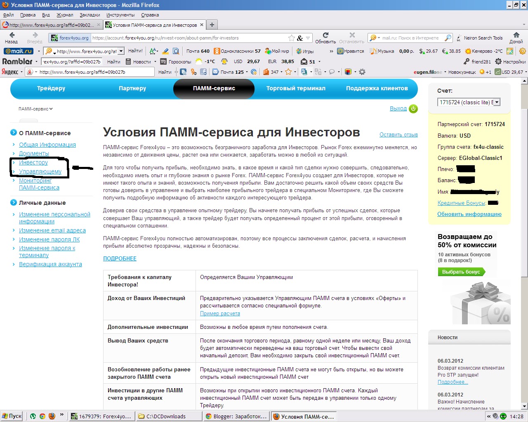
Task: Focus the browser URL address field
Action: tap(188, 38)
